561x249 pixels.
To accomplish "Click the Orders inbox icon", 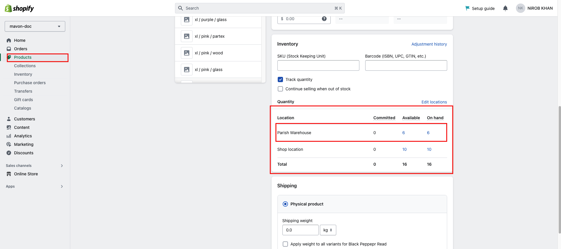I will [x=9, y=49].
